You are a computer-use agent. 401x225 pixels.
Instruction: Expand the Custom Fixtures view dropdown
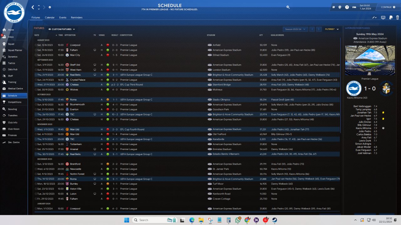[x=62, y=29]
